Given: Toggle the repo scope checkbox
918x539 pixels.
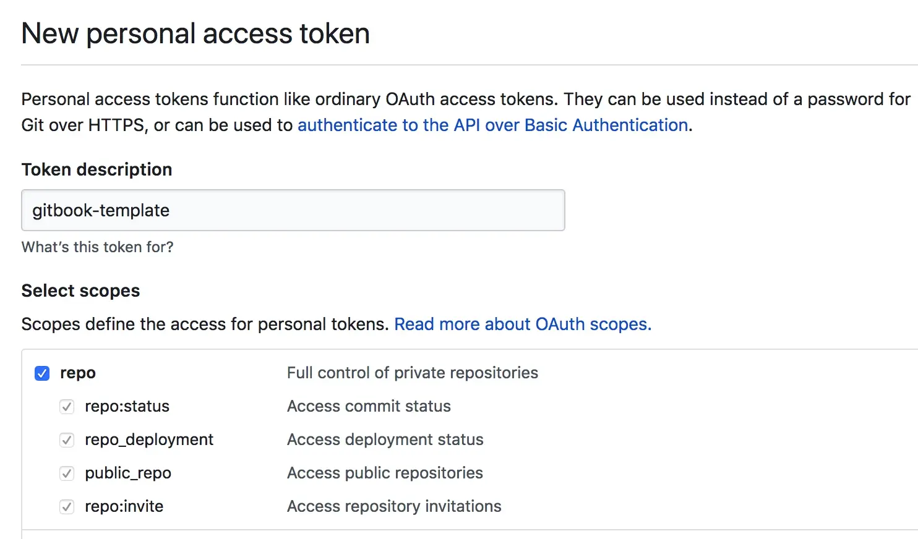Looking at the screenshot, I should [42, 373].
